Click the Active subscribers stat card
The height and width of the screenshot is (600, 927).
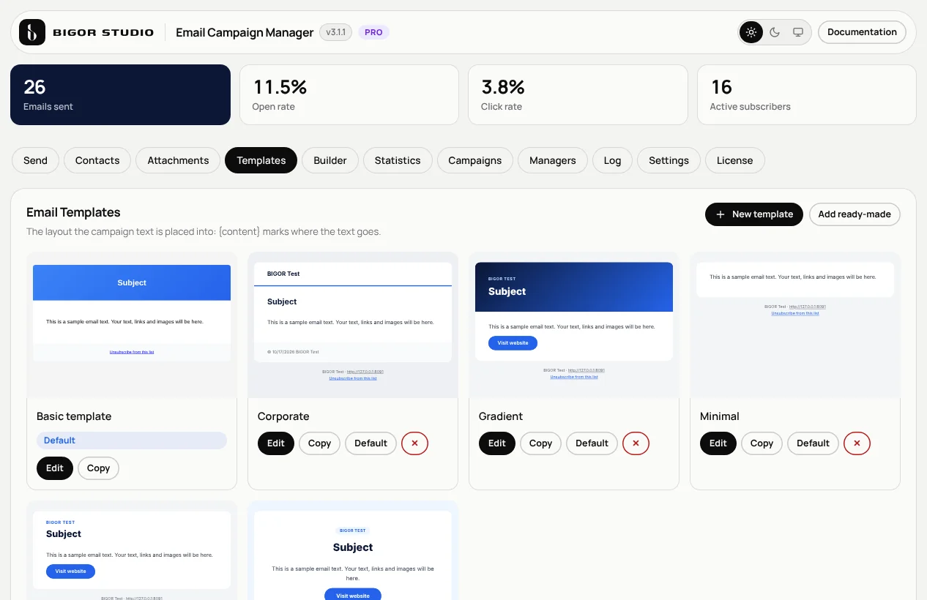(x=807, y=95)
